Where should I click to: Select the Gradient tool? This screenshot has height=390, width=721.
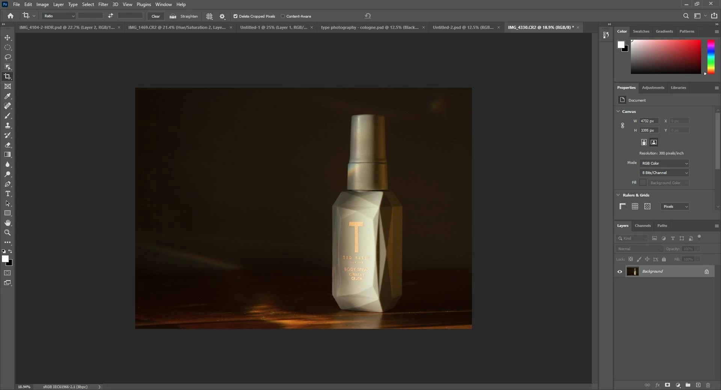tap(8, 154)
